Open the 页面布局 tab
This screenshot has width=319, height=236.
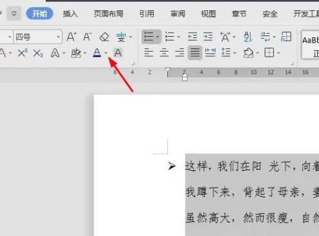pyautogui.click(x=108, y=14)
